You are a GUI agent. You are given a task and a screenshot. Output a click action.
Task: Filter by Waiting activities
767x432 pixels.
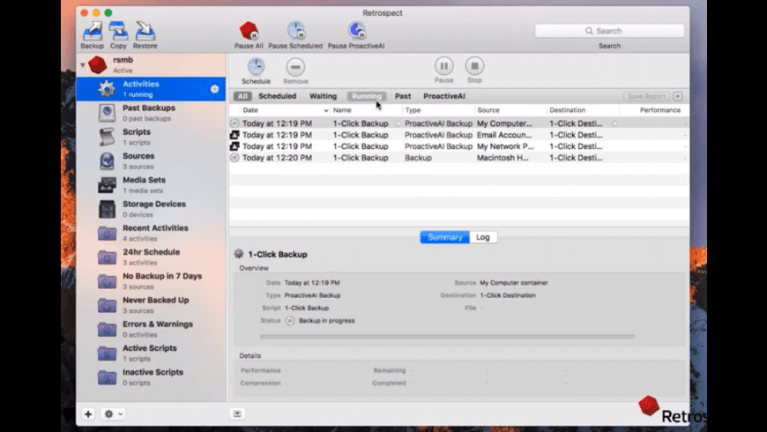[x=323, y=96]
